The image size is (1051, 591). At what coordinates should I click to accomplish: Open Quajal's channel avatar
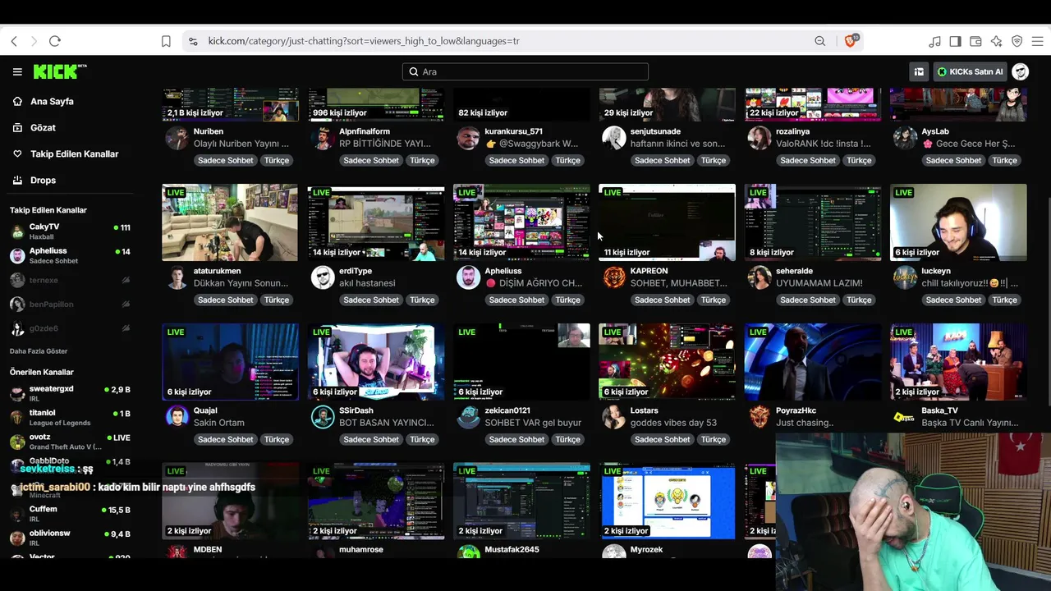177,416
